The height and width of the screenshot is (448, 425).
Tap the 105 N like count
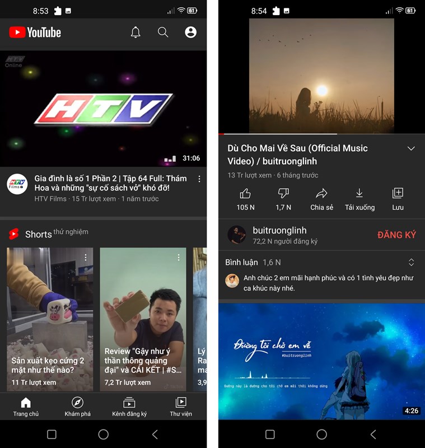245,207
